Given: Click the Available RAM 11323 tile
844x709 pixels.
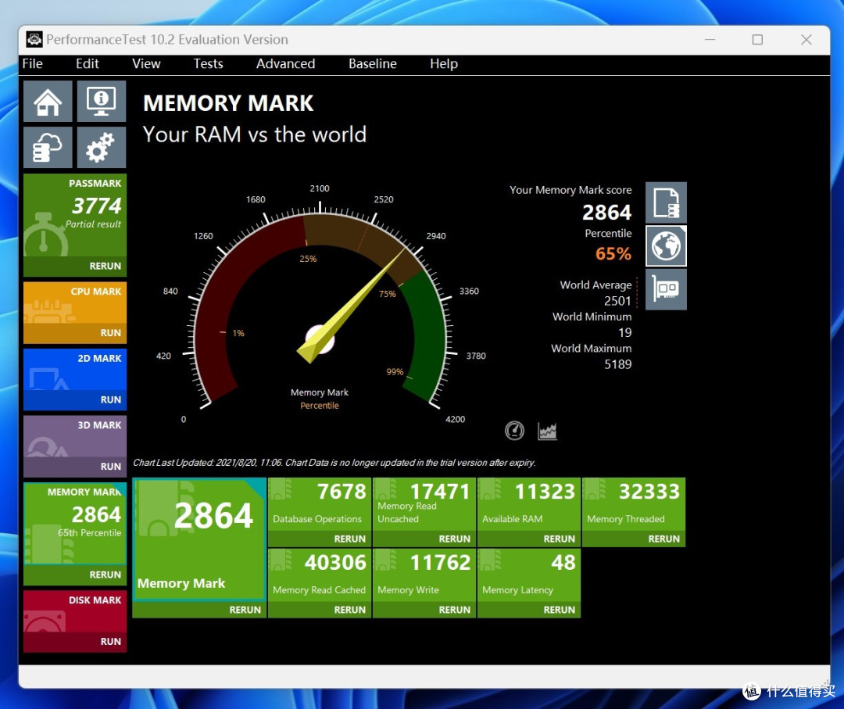Looking at the screenshot, I should (529, 504).
